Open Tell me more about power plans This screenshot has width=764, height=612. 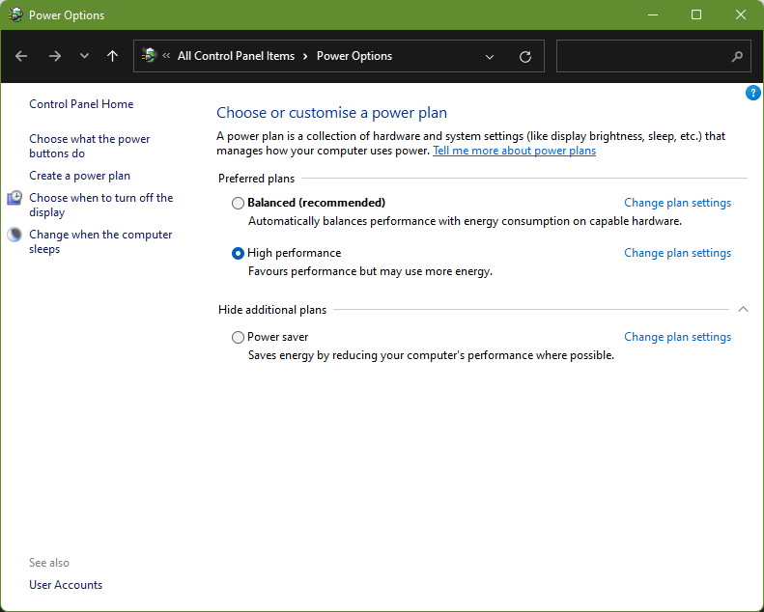point(514,151)
